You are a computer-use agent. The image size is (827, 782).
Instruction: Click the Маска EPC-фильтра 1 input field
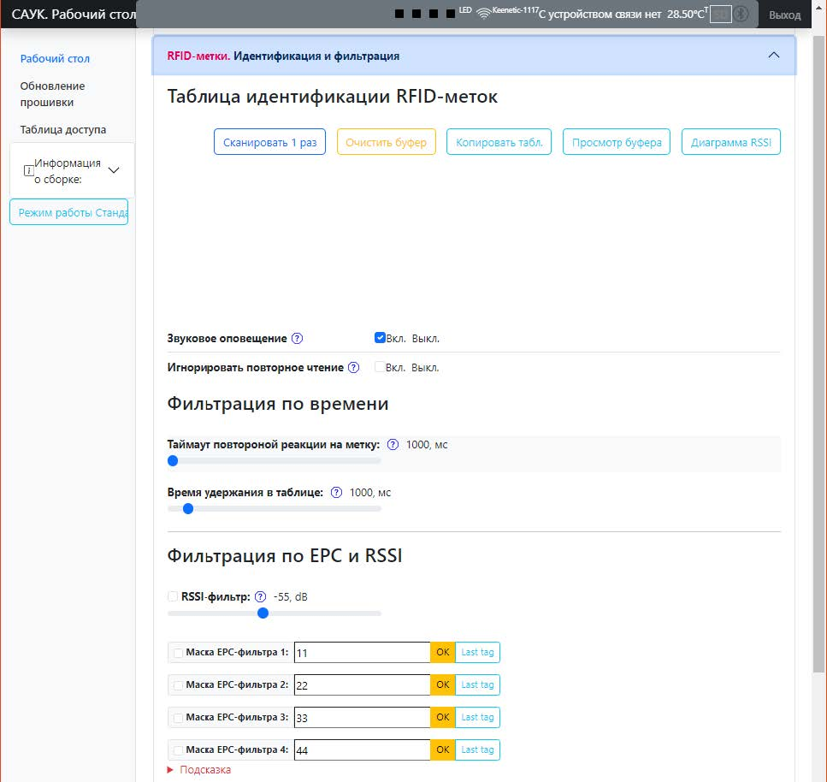[x=361, y=653]
